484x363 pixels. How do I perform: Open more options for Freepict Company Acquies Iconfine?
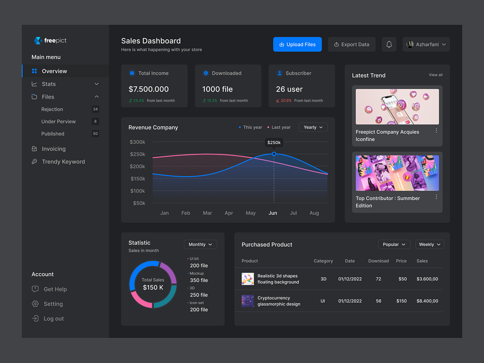coord(436,131)
